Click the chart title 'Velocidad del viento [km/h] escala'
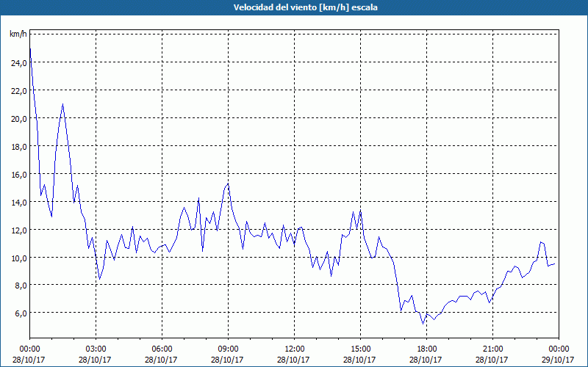This screenshot has width=588, height=367. point(305,7)
